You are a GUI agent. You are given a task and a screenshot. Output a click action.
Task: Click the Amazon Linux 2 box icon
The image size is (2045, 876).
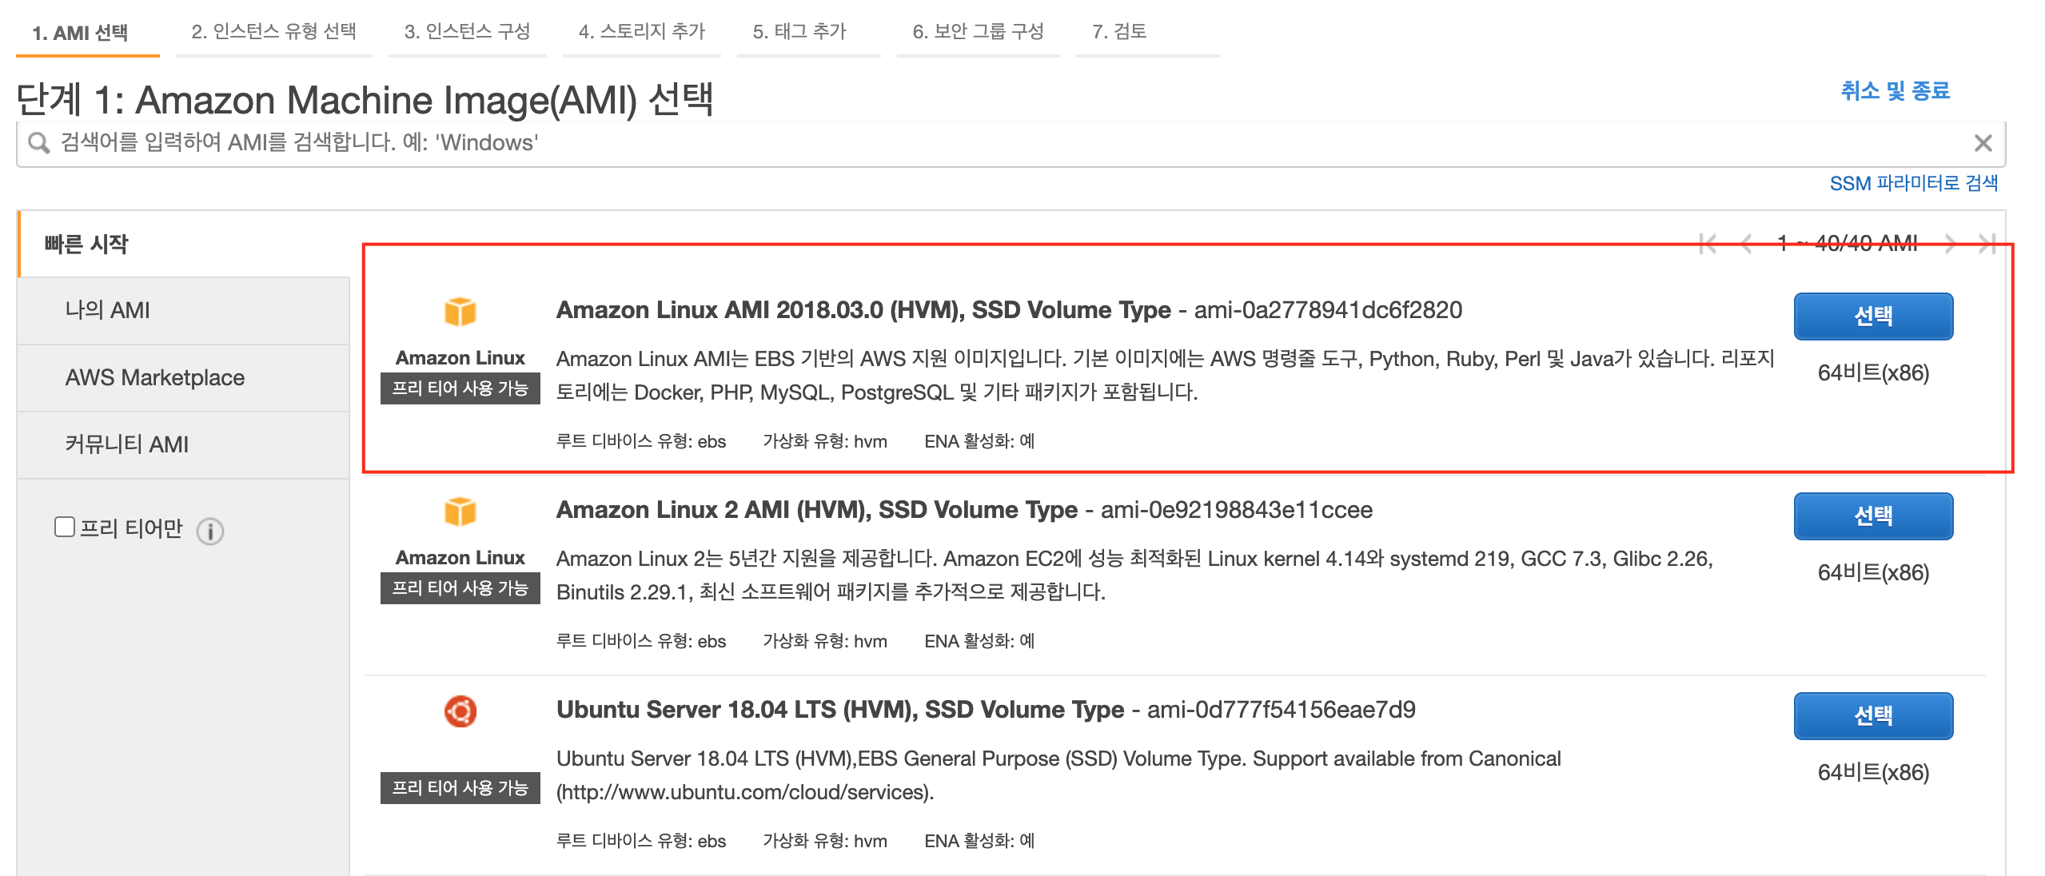460,512
